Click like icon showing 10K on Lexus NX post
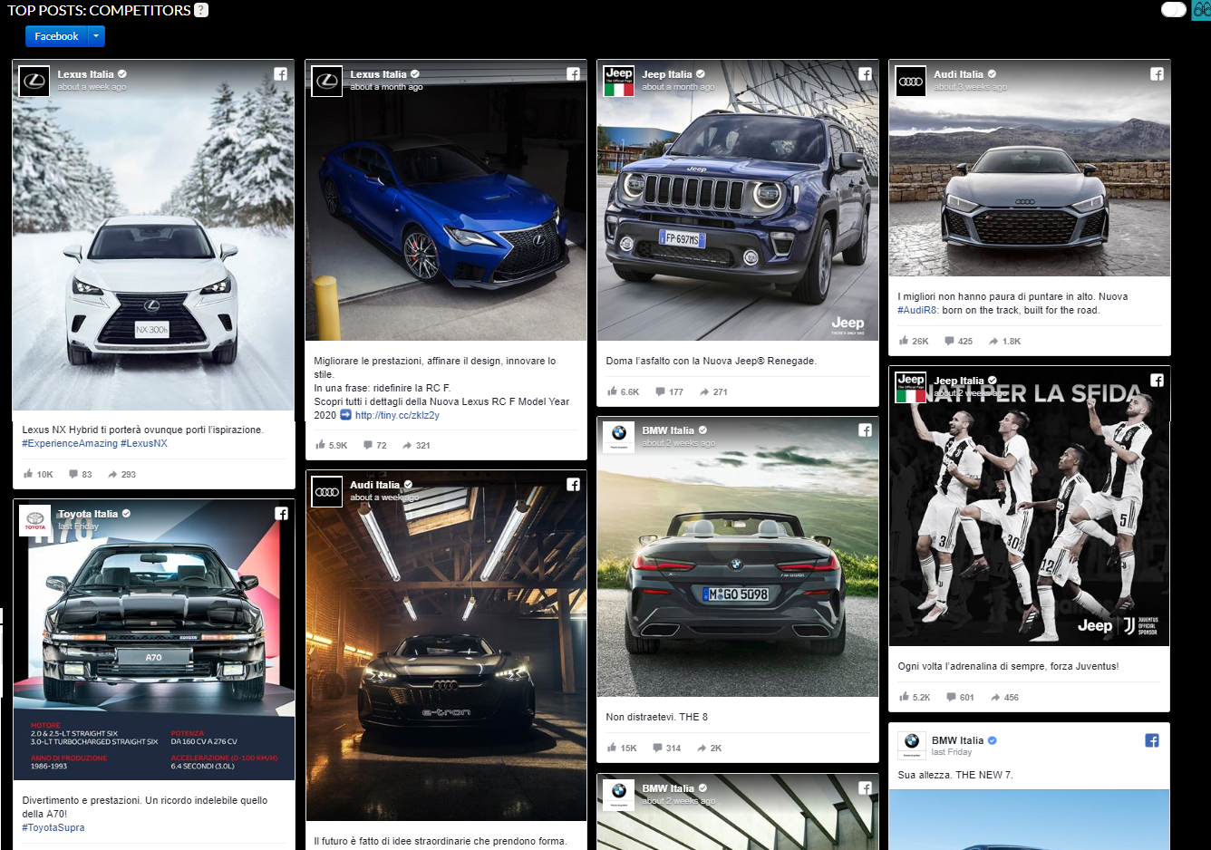 [28, 473]
